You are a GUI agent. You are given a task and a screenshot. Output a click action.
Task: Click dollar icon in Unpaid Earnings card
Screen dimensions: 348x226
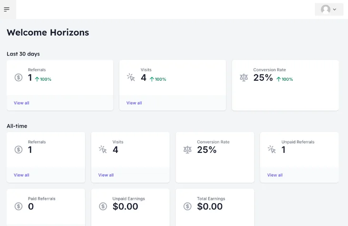point(103,207)
